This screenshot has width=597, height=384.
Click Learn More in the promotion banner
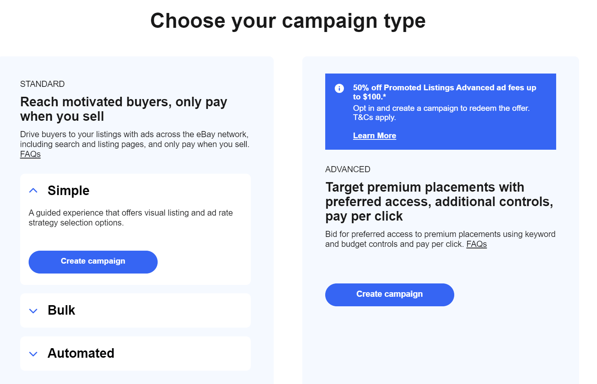tap(374, 136)
